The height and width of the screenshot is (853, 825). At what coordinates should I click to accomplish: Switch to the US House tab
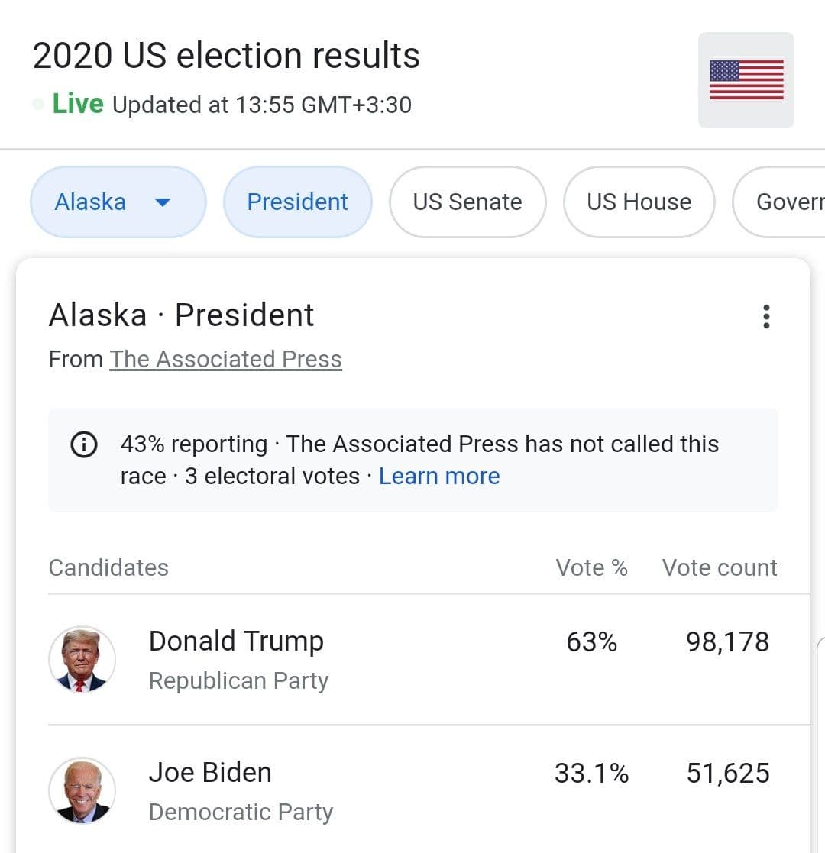pos(639,202)
